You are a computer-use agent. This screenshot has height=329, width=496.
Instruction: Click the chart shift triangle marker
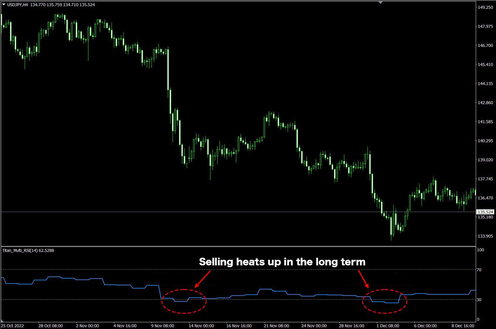pos(380,3)
